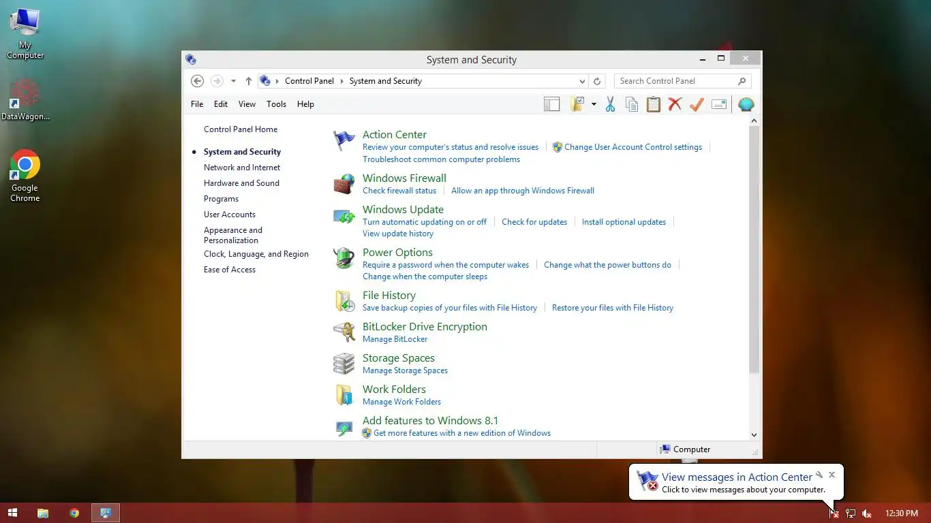Click the Add features to Windows 8.1 icon
The width and height of the screenshot is (931, 523).
tap(344, 428)
